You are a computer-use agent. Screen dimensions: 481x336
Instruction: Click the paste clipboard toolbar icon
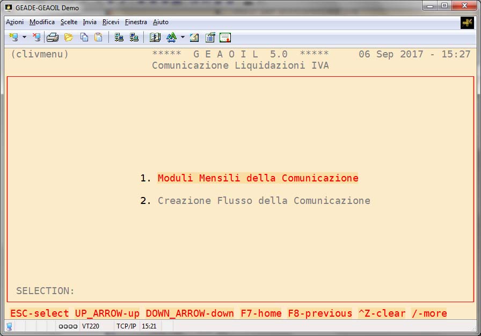tap(98, 38)
